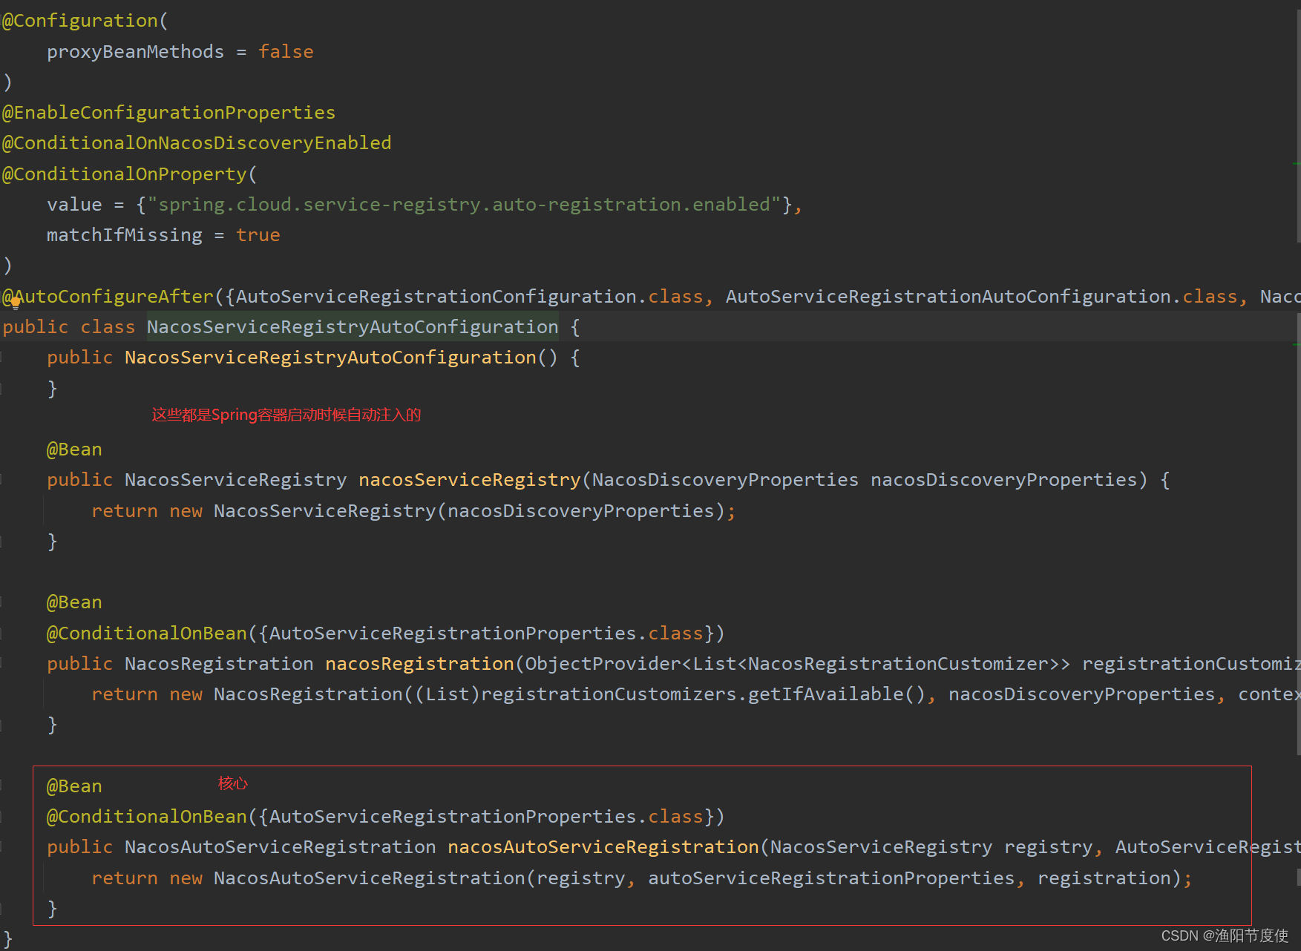Viewport: 1301px width, 951px height.
Task: Click the NacosServiceRegistryAutoConfiguration() constructor name
Action: click(330, 358)
